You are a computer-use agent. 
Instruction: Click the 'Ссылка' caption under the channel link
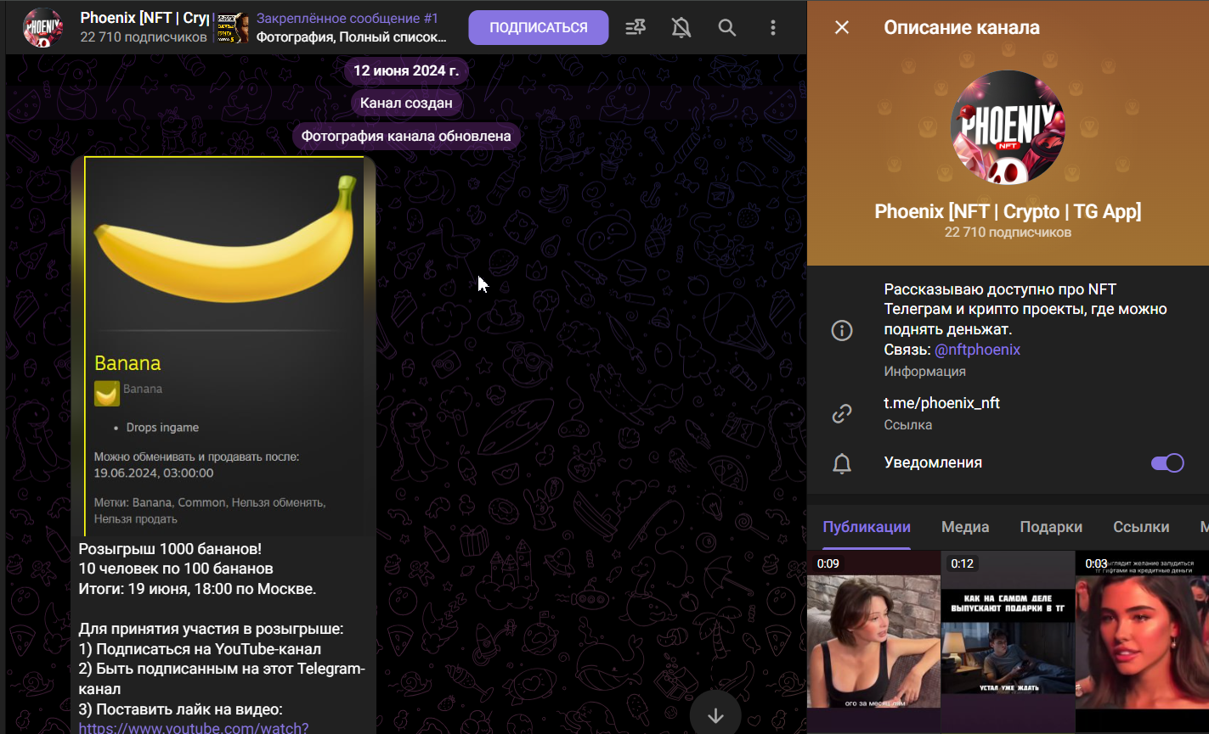pyautogui.click(x=907, y=424)
